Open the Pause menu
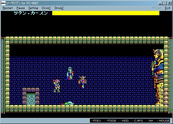The height and width of the screenshot is (124, 173). (21, 8)
